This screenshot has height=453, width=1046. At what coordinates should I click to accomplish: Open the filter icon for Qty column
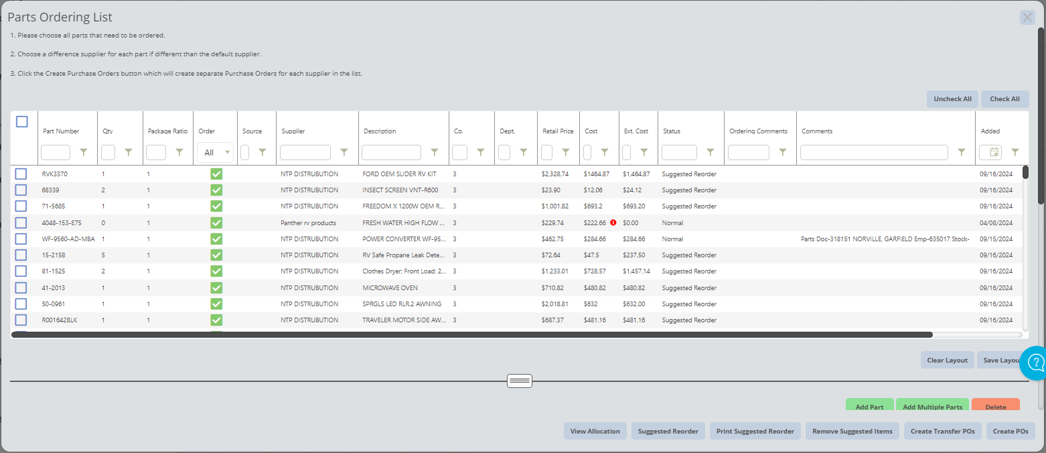(x=129, y=153)
